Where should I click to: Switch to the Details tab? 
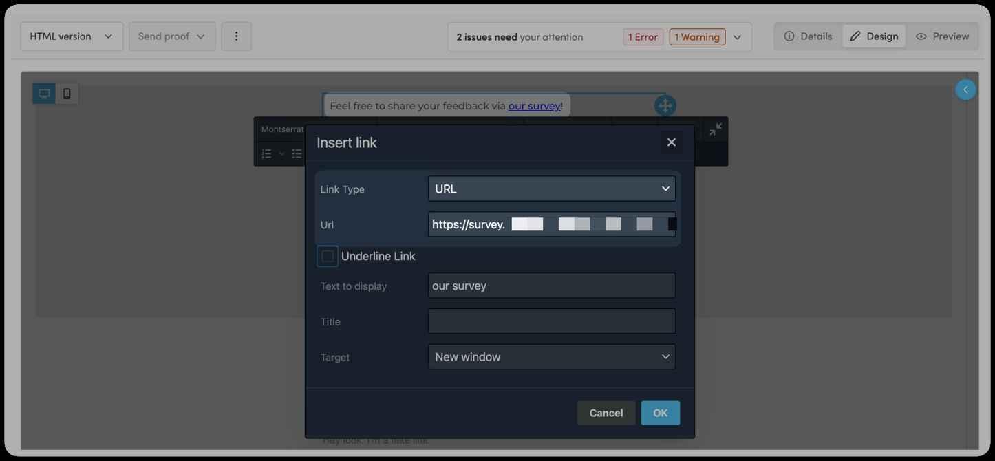click(809, 36)
